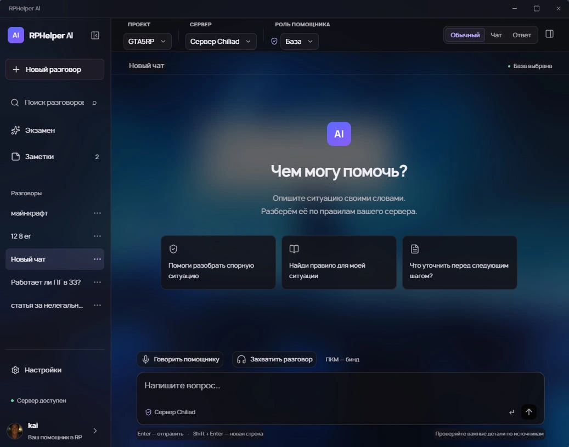569x447 pixels.
Task: Send the message with the arrow-up button
Action: pos(529,412)
